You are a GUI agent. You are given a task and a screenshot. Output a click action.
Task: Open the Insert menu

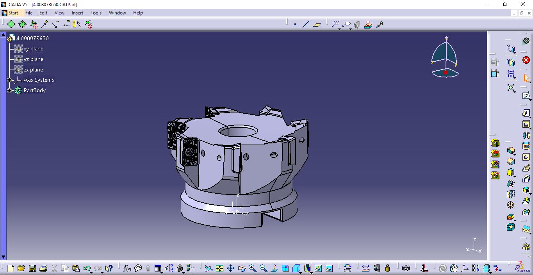click(77, 13)
